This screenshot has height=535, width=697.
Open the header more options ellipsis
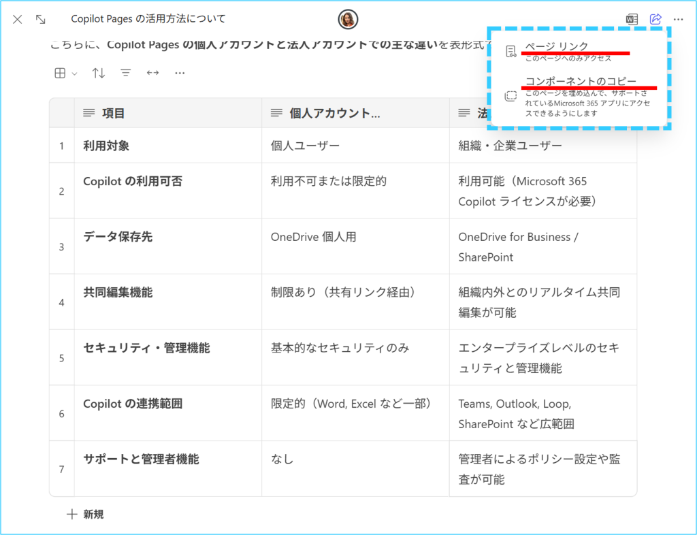(679, 20)
